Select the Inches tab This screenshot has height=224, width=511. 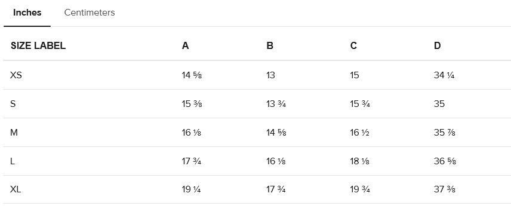pos(27,13)
